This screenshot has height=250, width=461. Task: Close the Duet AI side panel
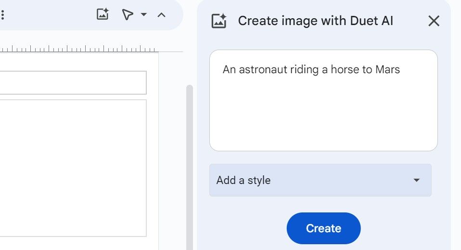[x=434, y=21]
